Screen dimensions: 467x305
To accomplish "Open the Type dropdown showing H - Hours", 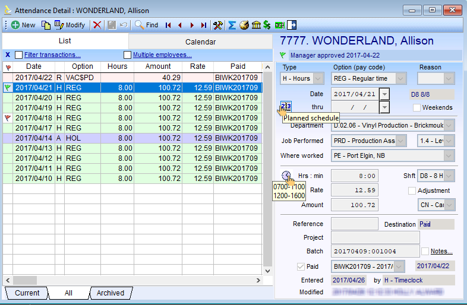I will [x=318, y=78].
